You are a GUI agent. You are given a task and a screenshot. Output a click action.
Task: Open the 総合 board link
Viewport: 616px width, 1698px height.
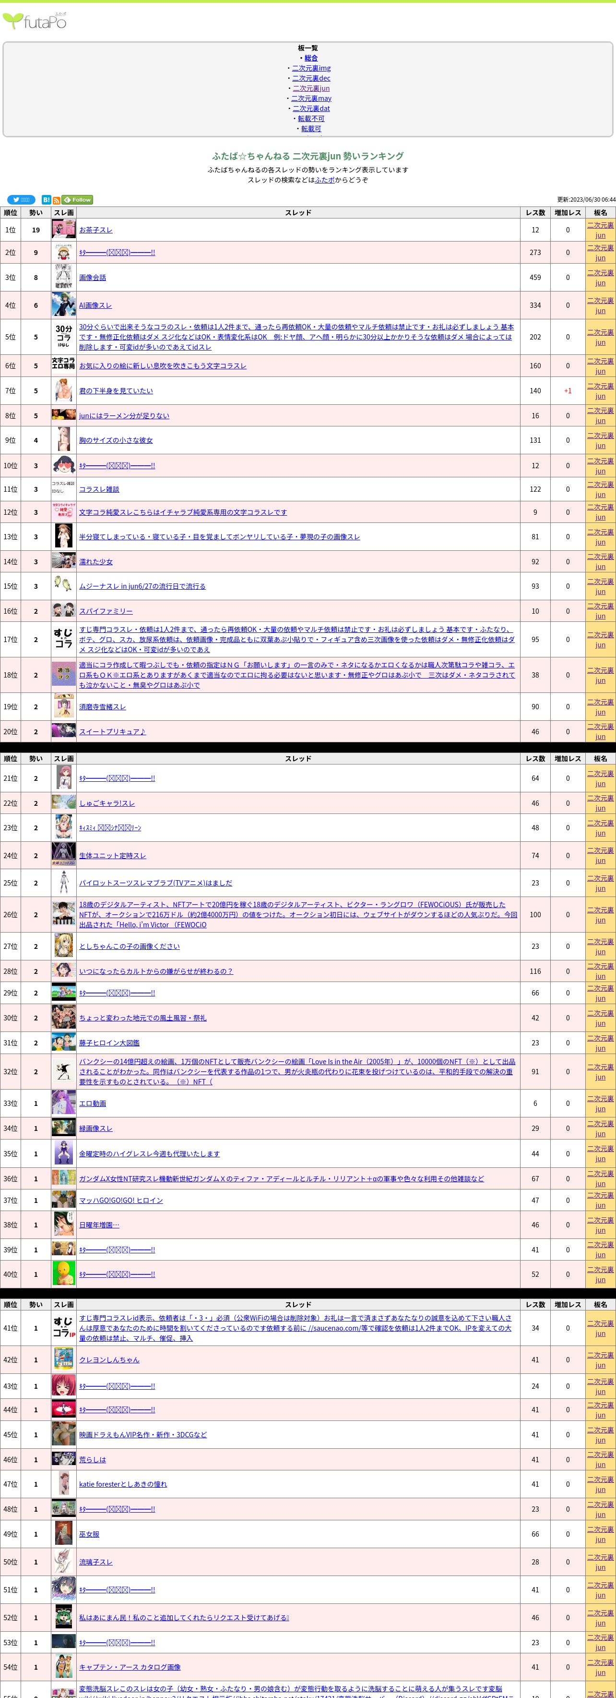click(x=311, y=58)
